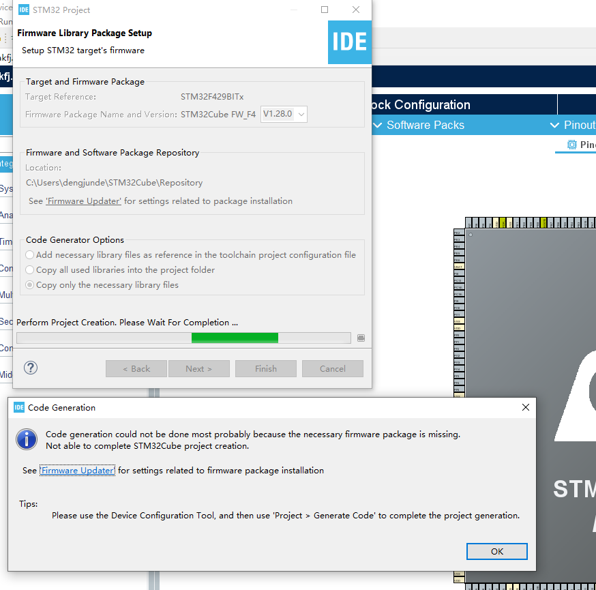
Task: Click the VBAT pin on chip view
Action: coord(459,267)
